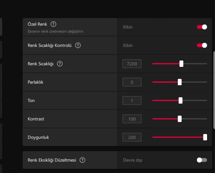This screenshot has height=173, width=215.
Task: Click the Kontrast slider thumb
Action: point(180,119)
